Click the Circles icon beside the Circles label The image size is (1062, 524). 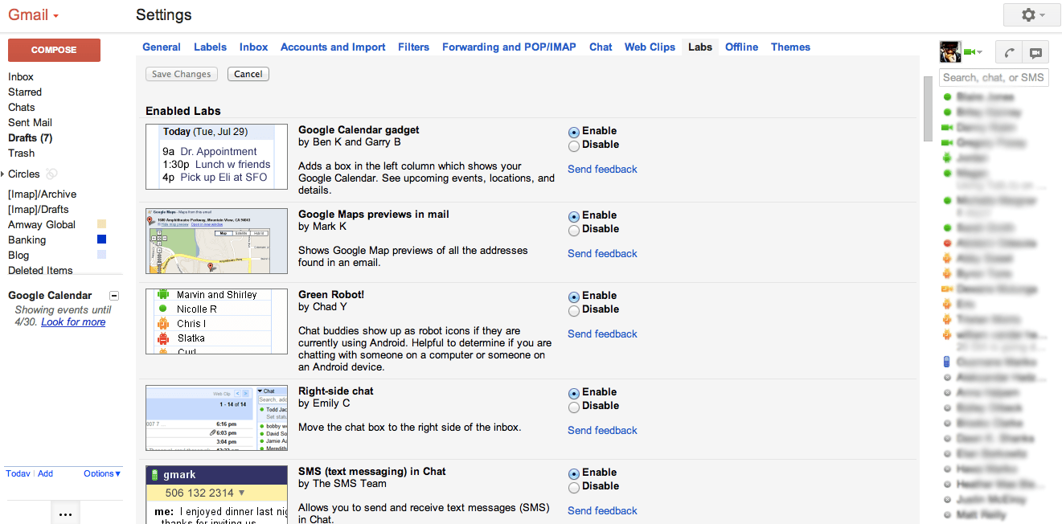click(51, 174)
